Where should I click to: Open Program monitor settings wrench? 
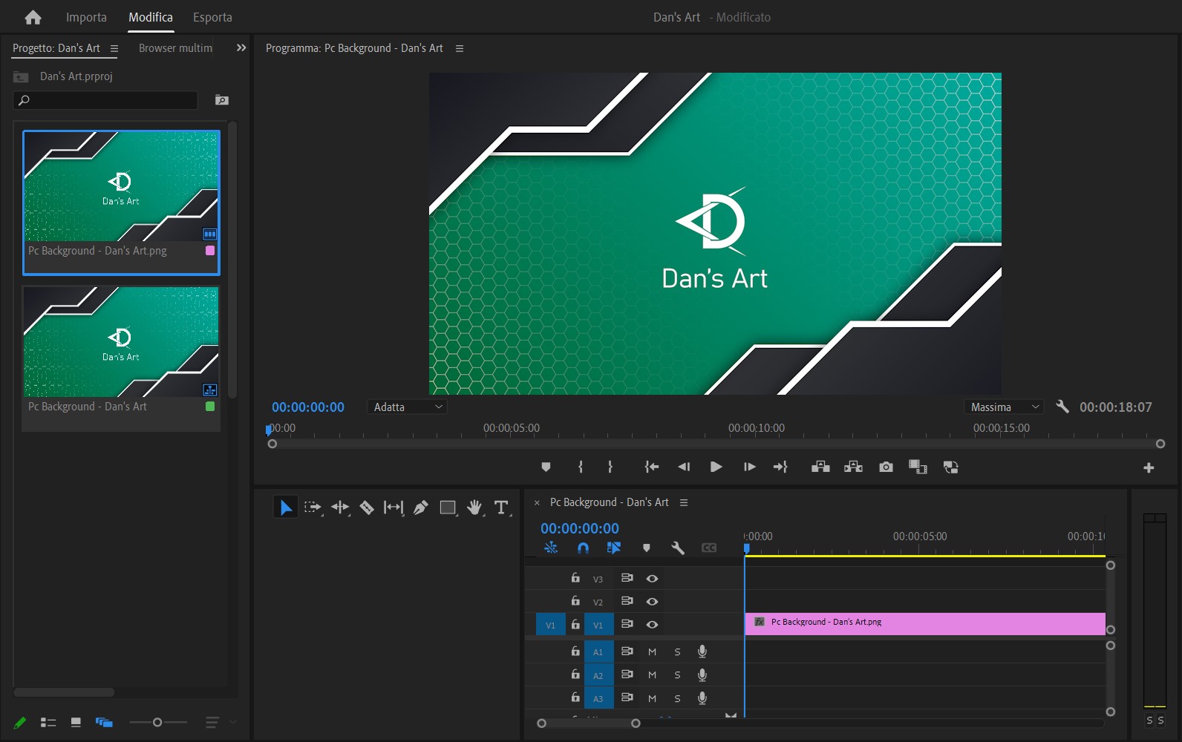click(1062, 407)
